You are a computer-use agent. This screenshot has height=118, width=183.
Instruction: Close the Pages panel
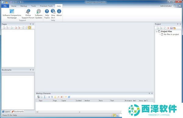pyautogui.click(x=33, y=24)
